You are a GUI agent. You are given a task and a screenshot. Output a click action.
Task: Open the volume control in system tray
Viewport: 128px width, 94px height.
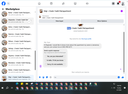coord(114,88)
